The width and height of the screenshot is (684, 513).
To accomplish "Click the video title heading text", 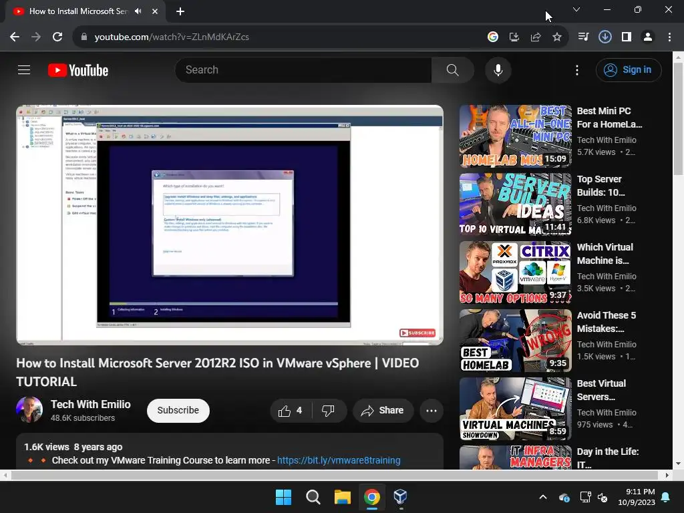I will pos(217,372).
